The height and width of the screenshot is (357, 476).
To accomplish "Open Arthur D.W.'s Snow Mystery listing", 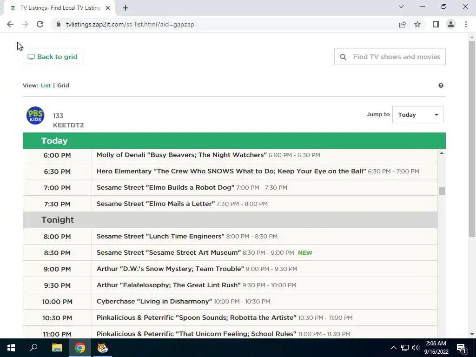I will (x=170, y=269).
